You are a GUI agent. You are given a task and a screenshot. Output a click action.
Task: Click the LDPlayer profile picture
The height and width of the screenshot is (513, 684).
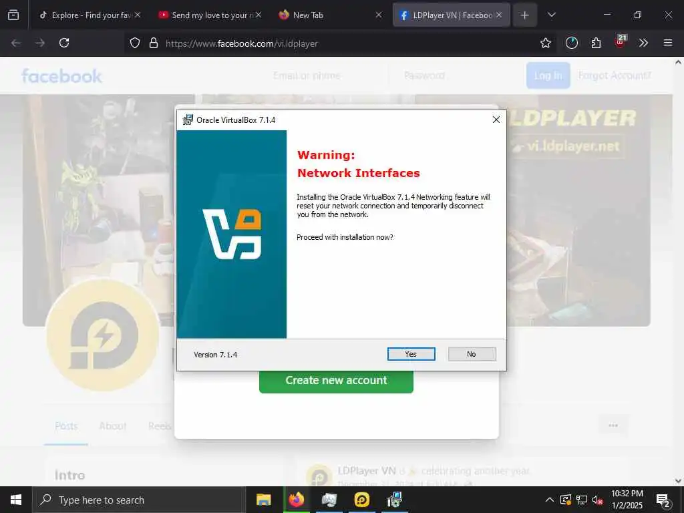pos(103,335)
